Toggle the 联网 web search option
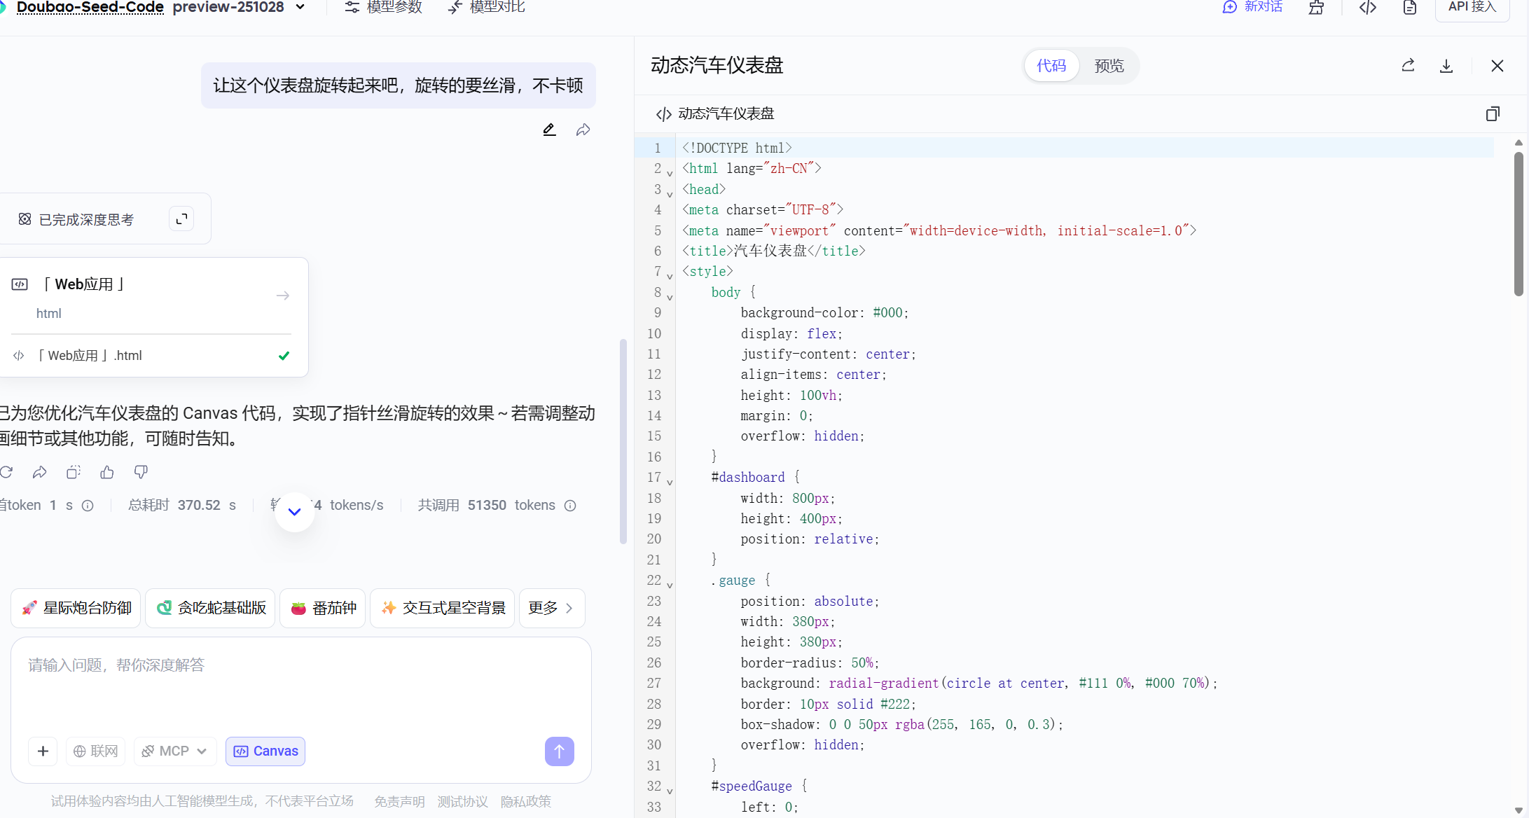The image size is (1529, 818). pos(96,751)
